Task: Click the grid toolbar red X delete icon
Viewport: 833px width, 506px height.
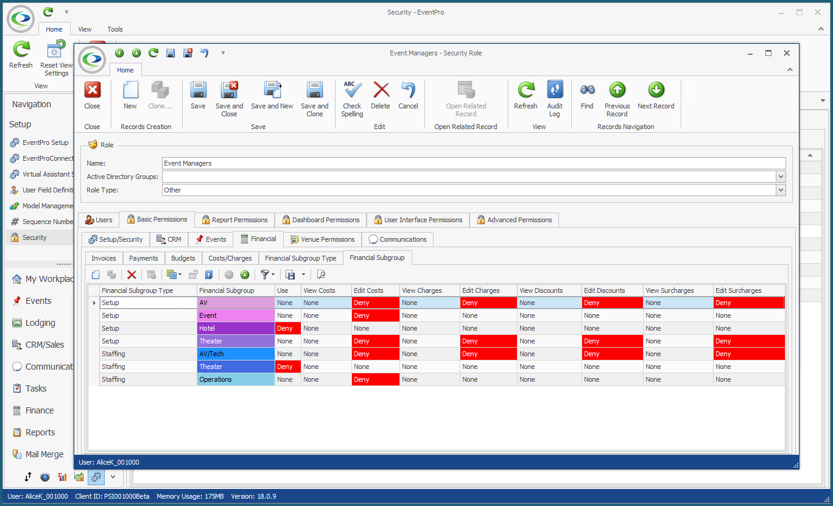Action: tap(132, 275)
